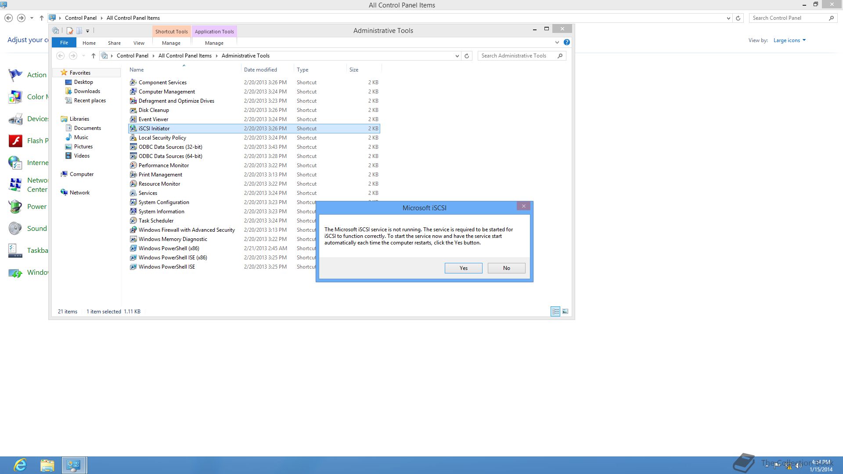Sort by the Date modified column header

[x=267, y=70]
